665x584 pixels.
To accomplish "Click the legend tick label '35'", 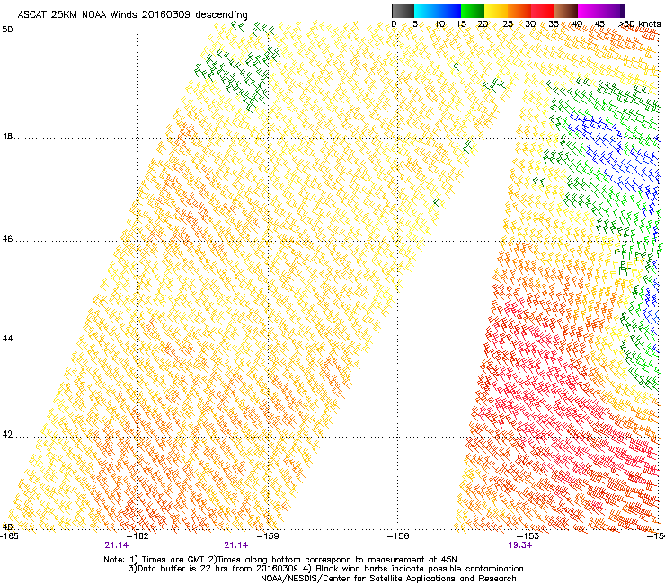I will pyautogui.click(x=554, y=24).
